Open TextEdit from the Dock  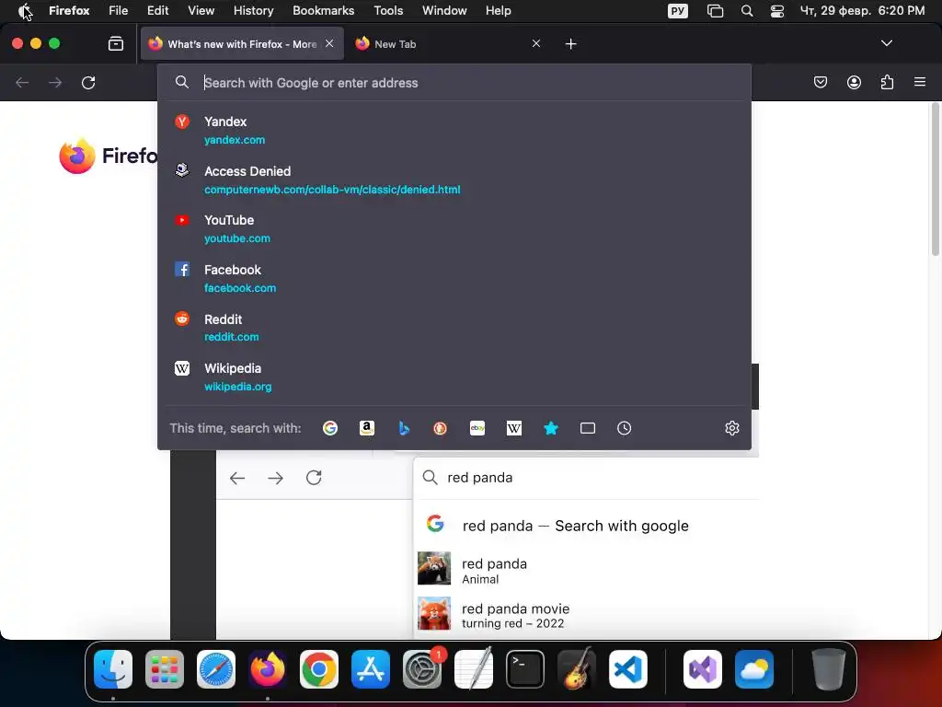pos(474,669)
